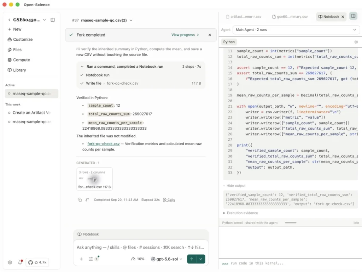Select the mean_raw_counts_per_sample chip
362x272 pixels.
115,123
